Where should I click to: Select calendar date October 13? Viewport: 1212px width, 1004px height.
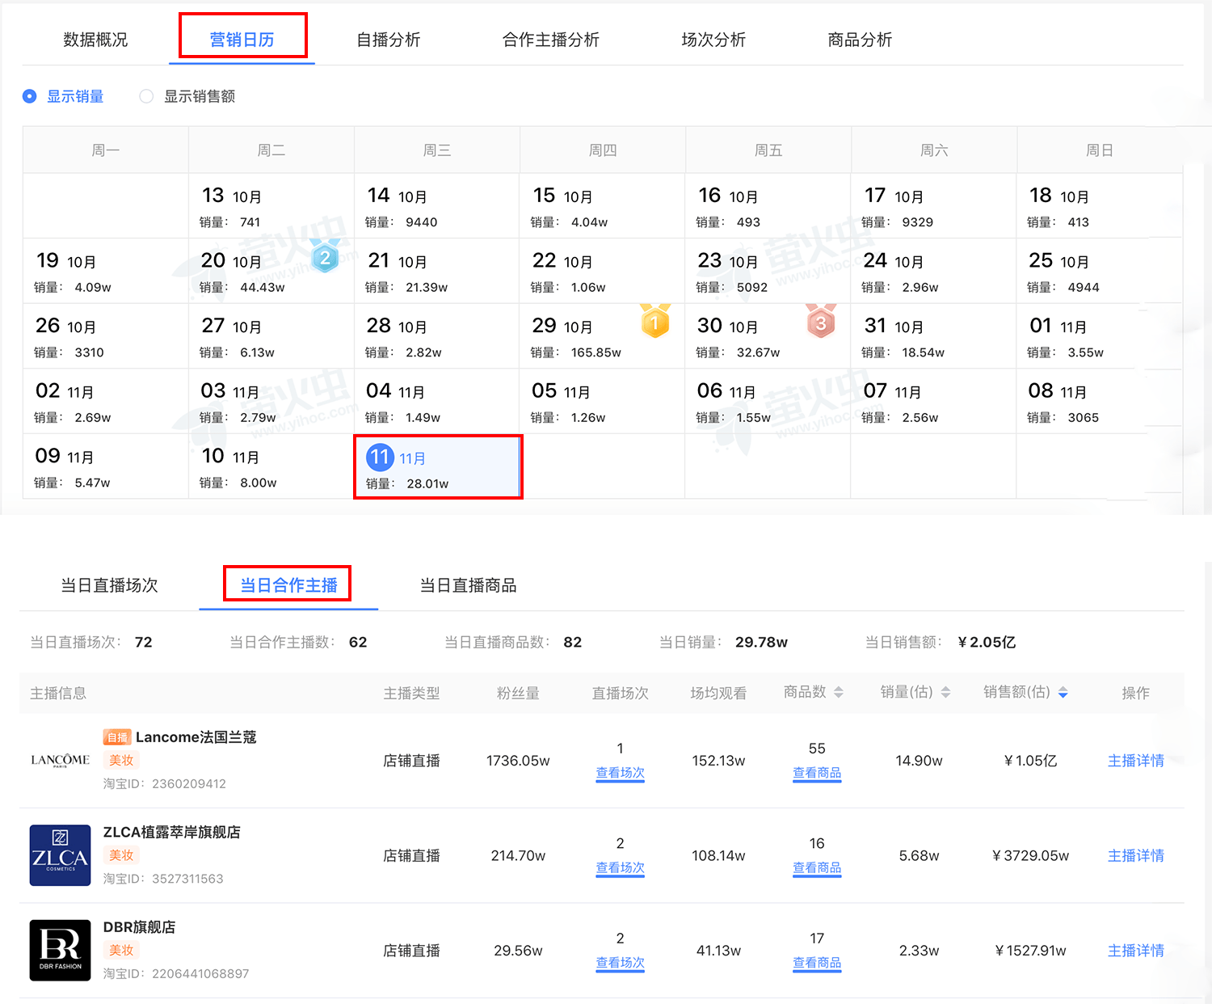click(271, 205)
